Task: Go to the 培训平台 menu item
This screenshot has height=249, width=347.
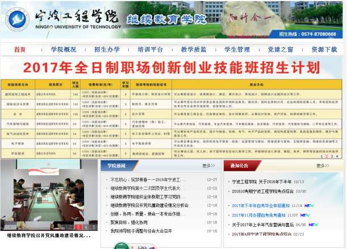Action: tap(150, 49)
